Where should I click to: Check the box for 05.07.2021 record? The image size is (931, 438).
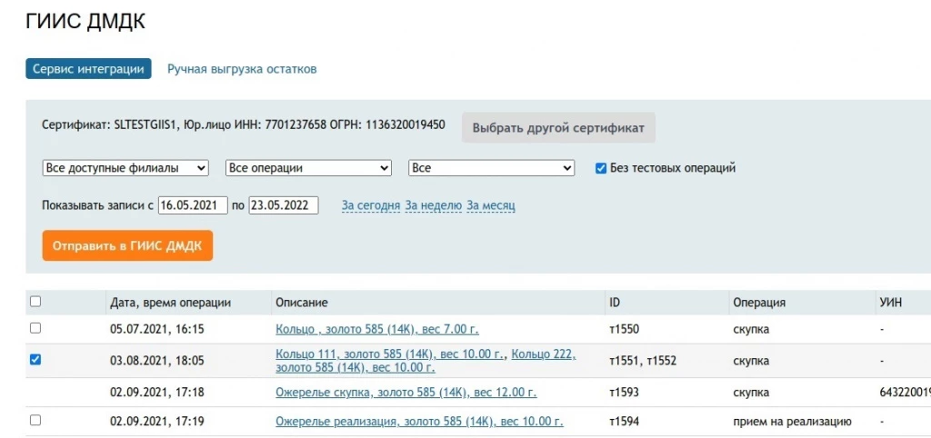click(x=35, y=328)
